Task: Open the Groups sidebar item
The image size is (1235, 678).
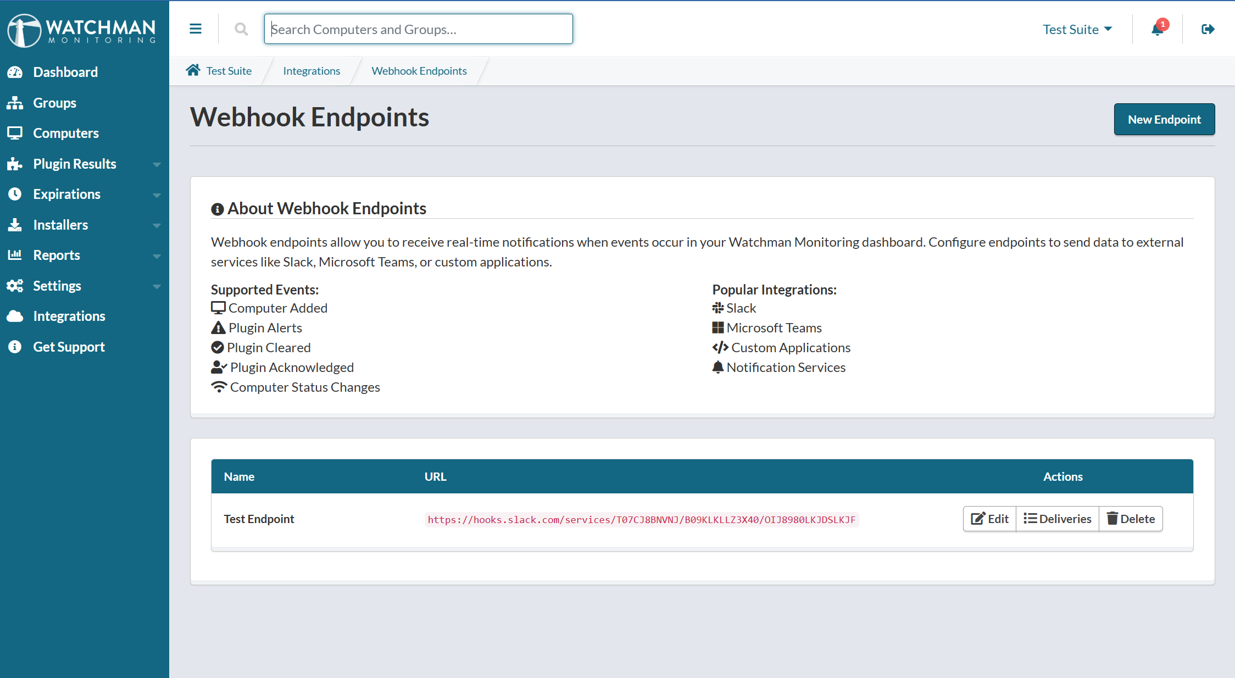Action: [54, 103]
